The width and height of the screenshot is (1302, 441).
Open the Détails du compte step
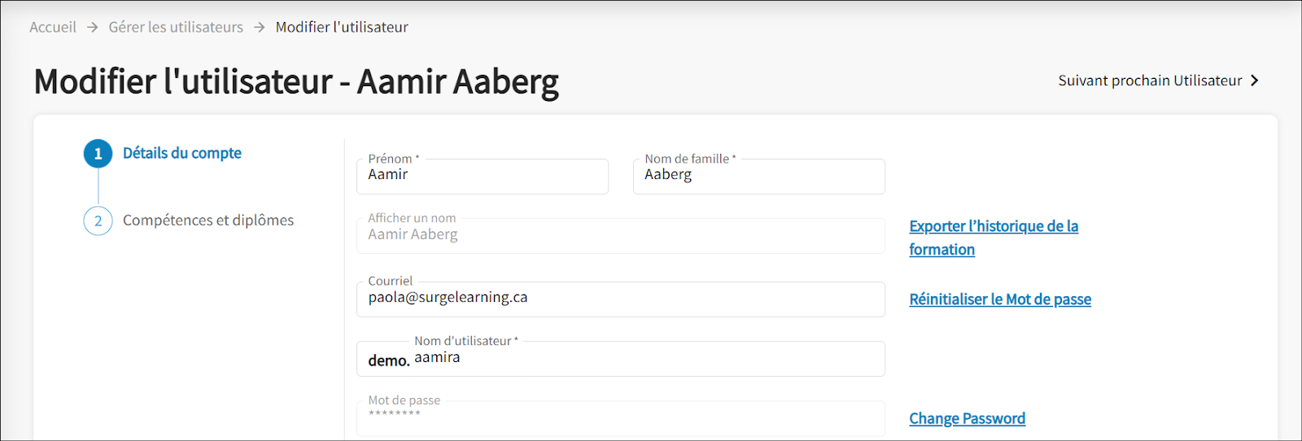181,153
